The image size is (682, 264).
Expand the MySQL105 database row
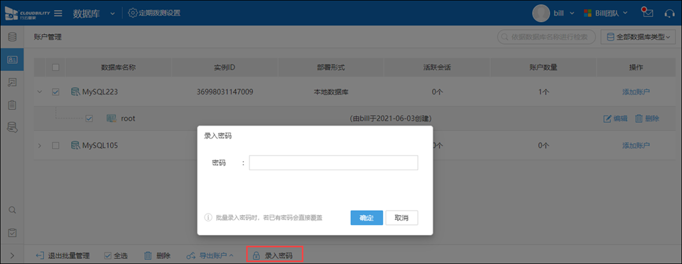pos(40,145)
